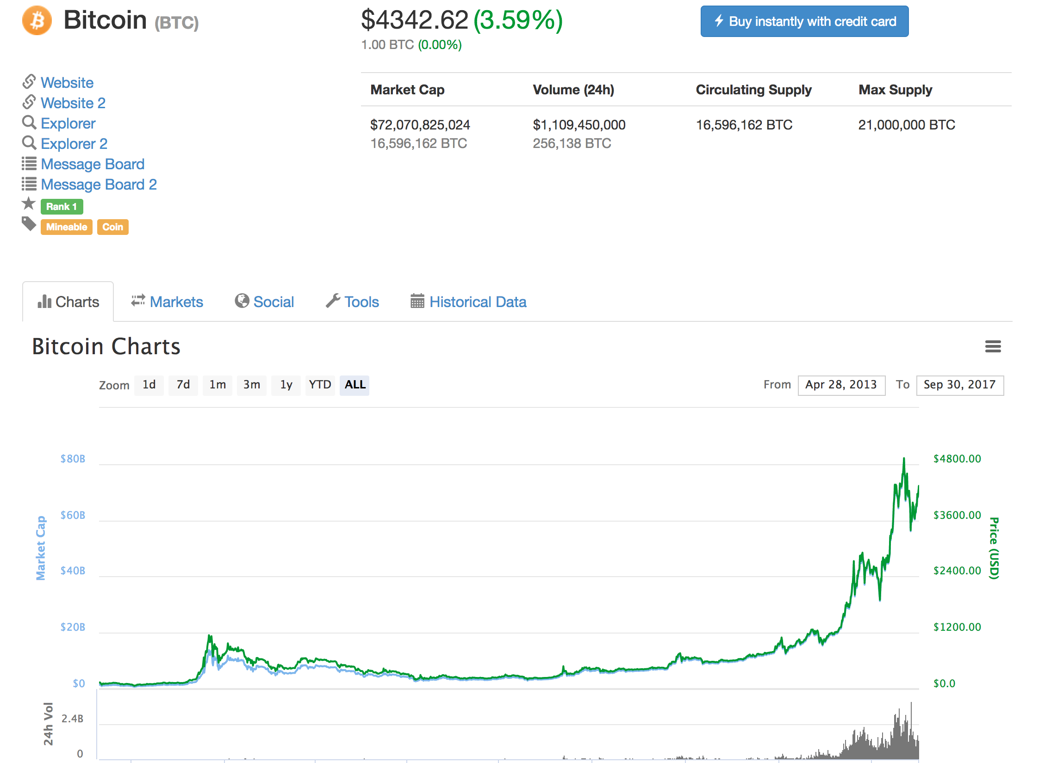This screenshot has width=1045, height=763.
Task: Open the Explorer link
Action: pyautogui.click(x=68, y=123)
